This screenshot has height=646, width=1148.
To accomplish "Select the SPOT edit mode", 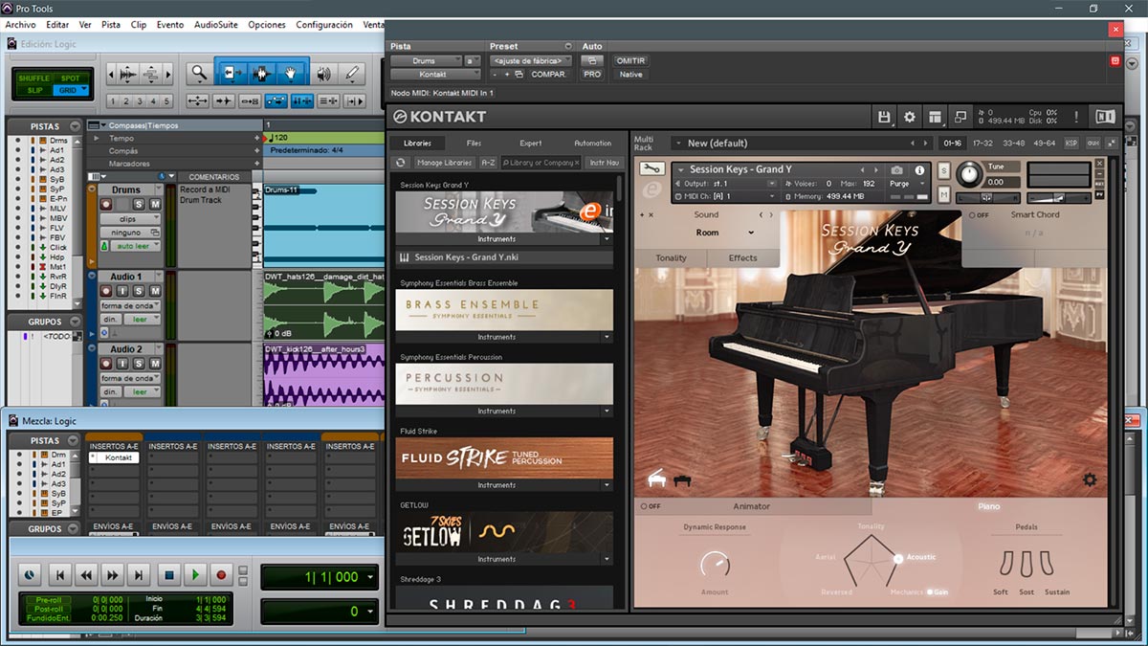I will (70, 78).
